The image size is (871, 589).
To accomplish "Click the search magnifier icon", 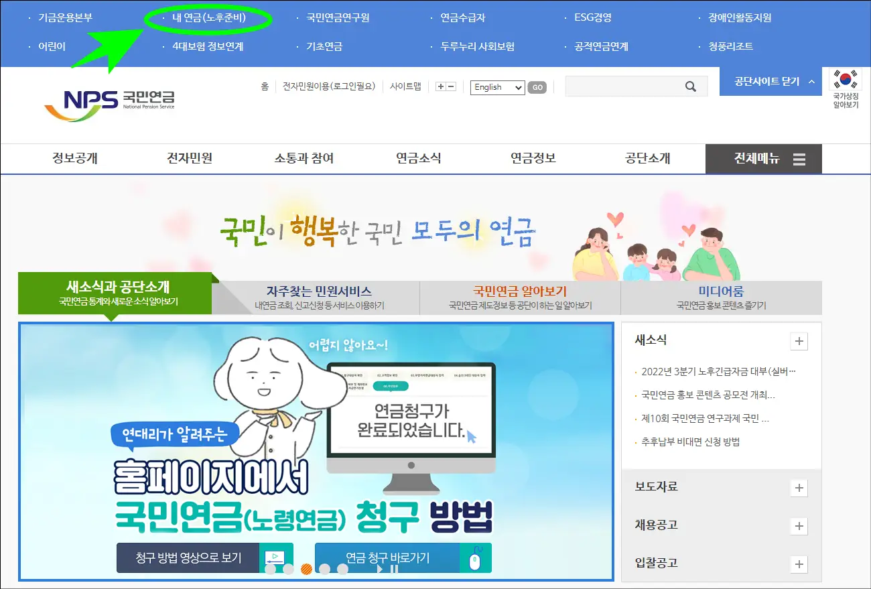I will 691,86.
